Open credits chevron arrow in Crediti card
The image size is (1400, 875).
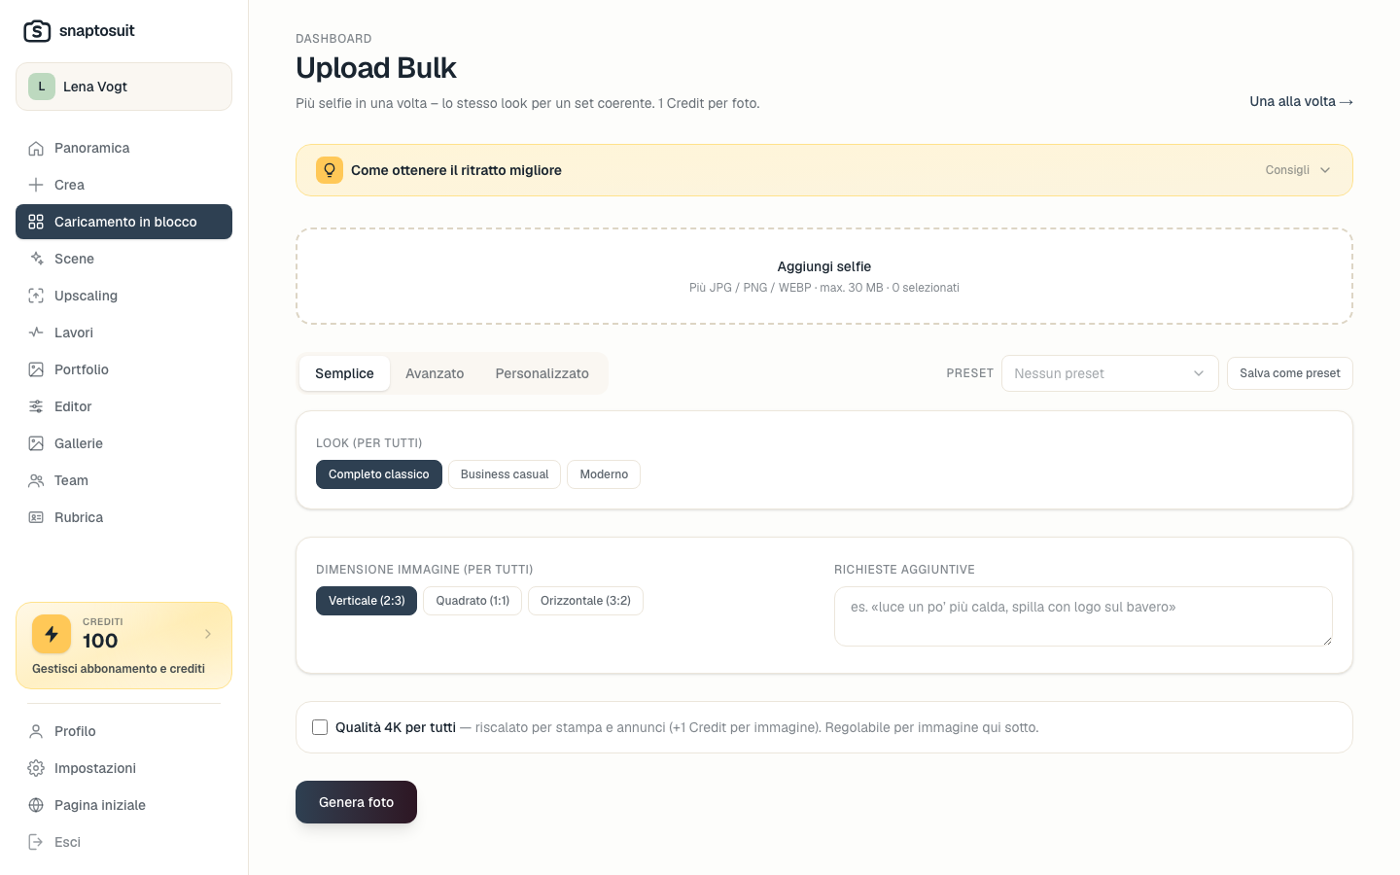click(208, 634)
